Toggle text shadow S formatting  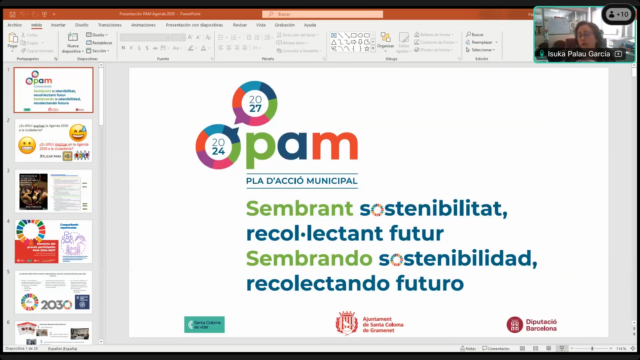pos(147,48)
